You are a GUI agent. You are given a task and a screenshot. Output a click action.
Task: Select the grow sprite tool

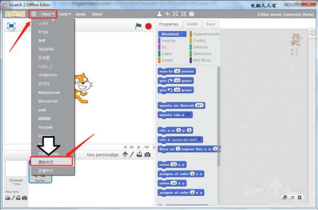click(x=176, y=14)
